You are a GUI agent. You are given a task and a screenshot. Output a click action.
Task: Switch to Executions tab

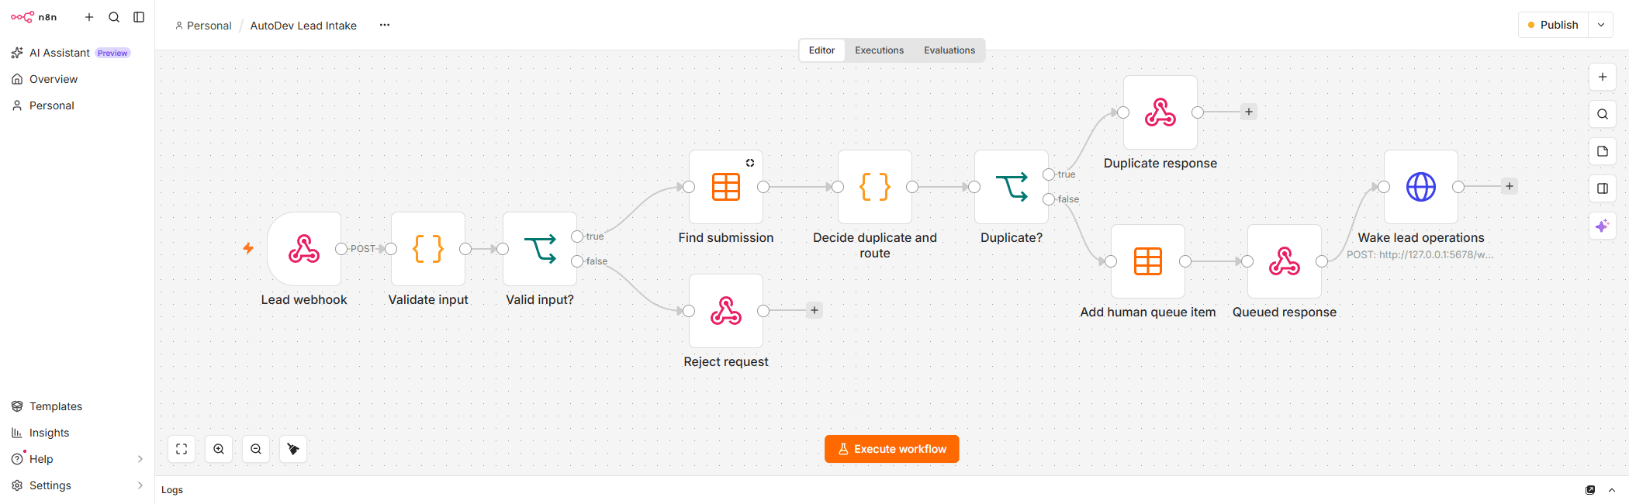879,50
